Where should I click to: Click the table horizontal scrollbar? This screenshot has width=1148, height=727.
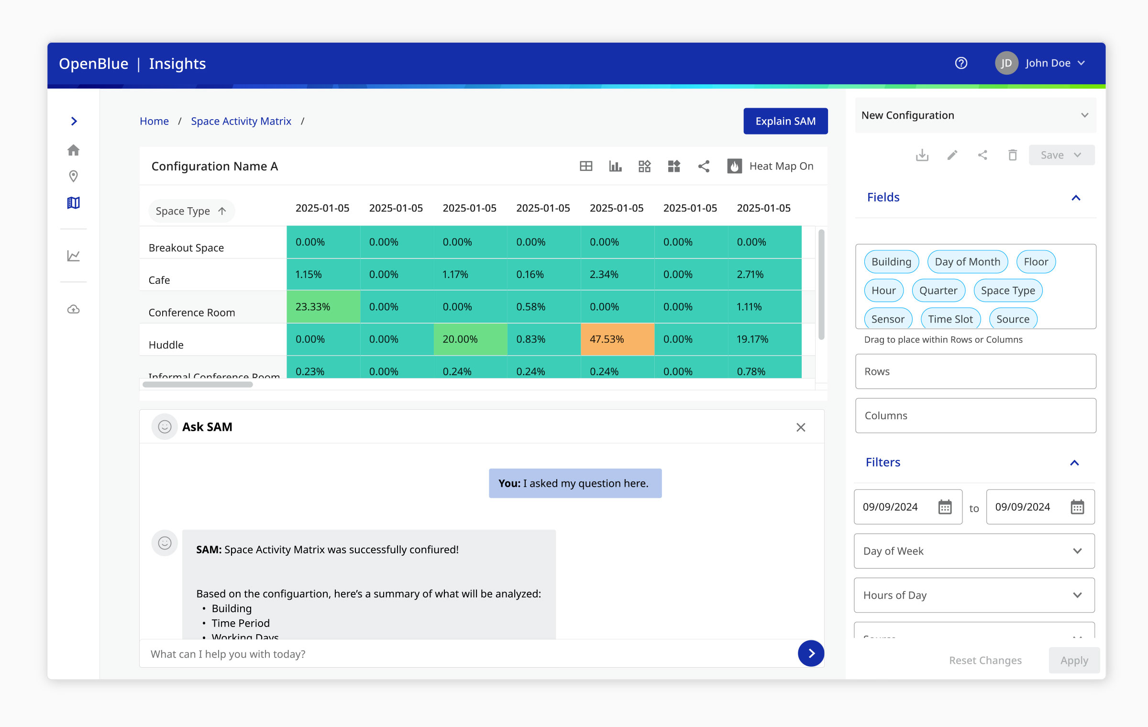point(198,384)
